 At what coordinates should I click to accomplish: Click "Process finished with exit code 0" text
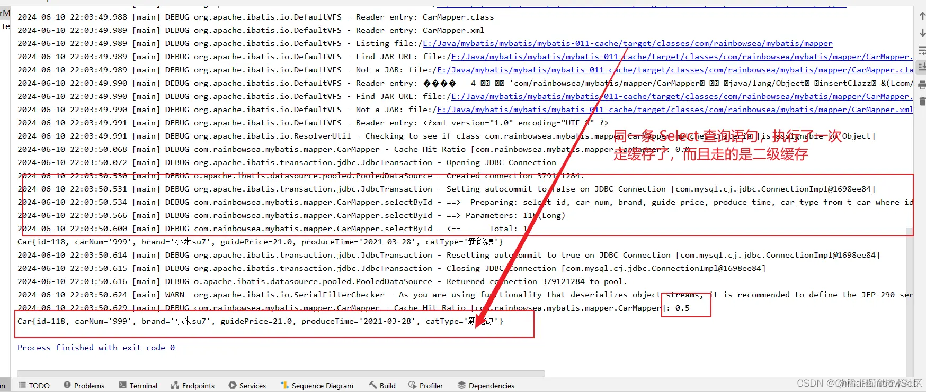pos(96,348)
